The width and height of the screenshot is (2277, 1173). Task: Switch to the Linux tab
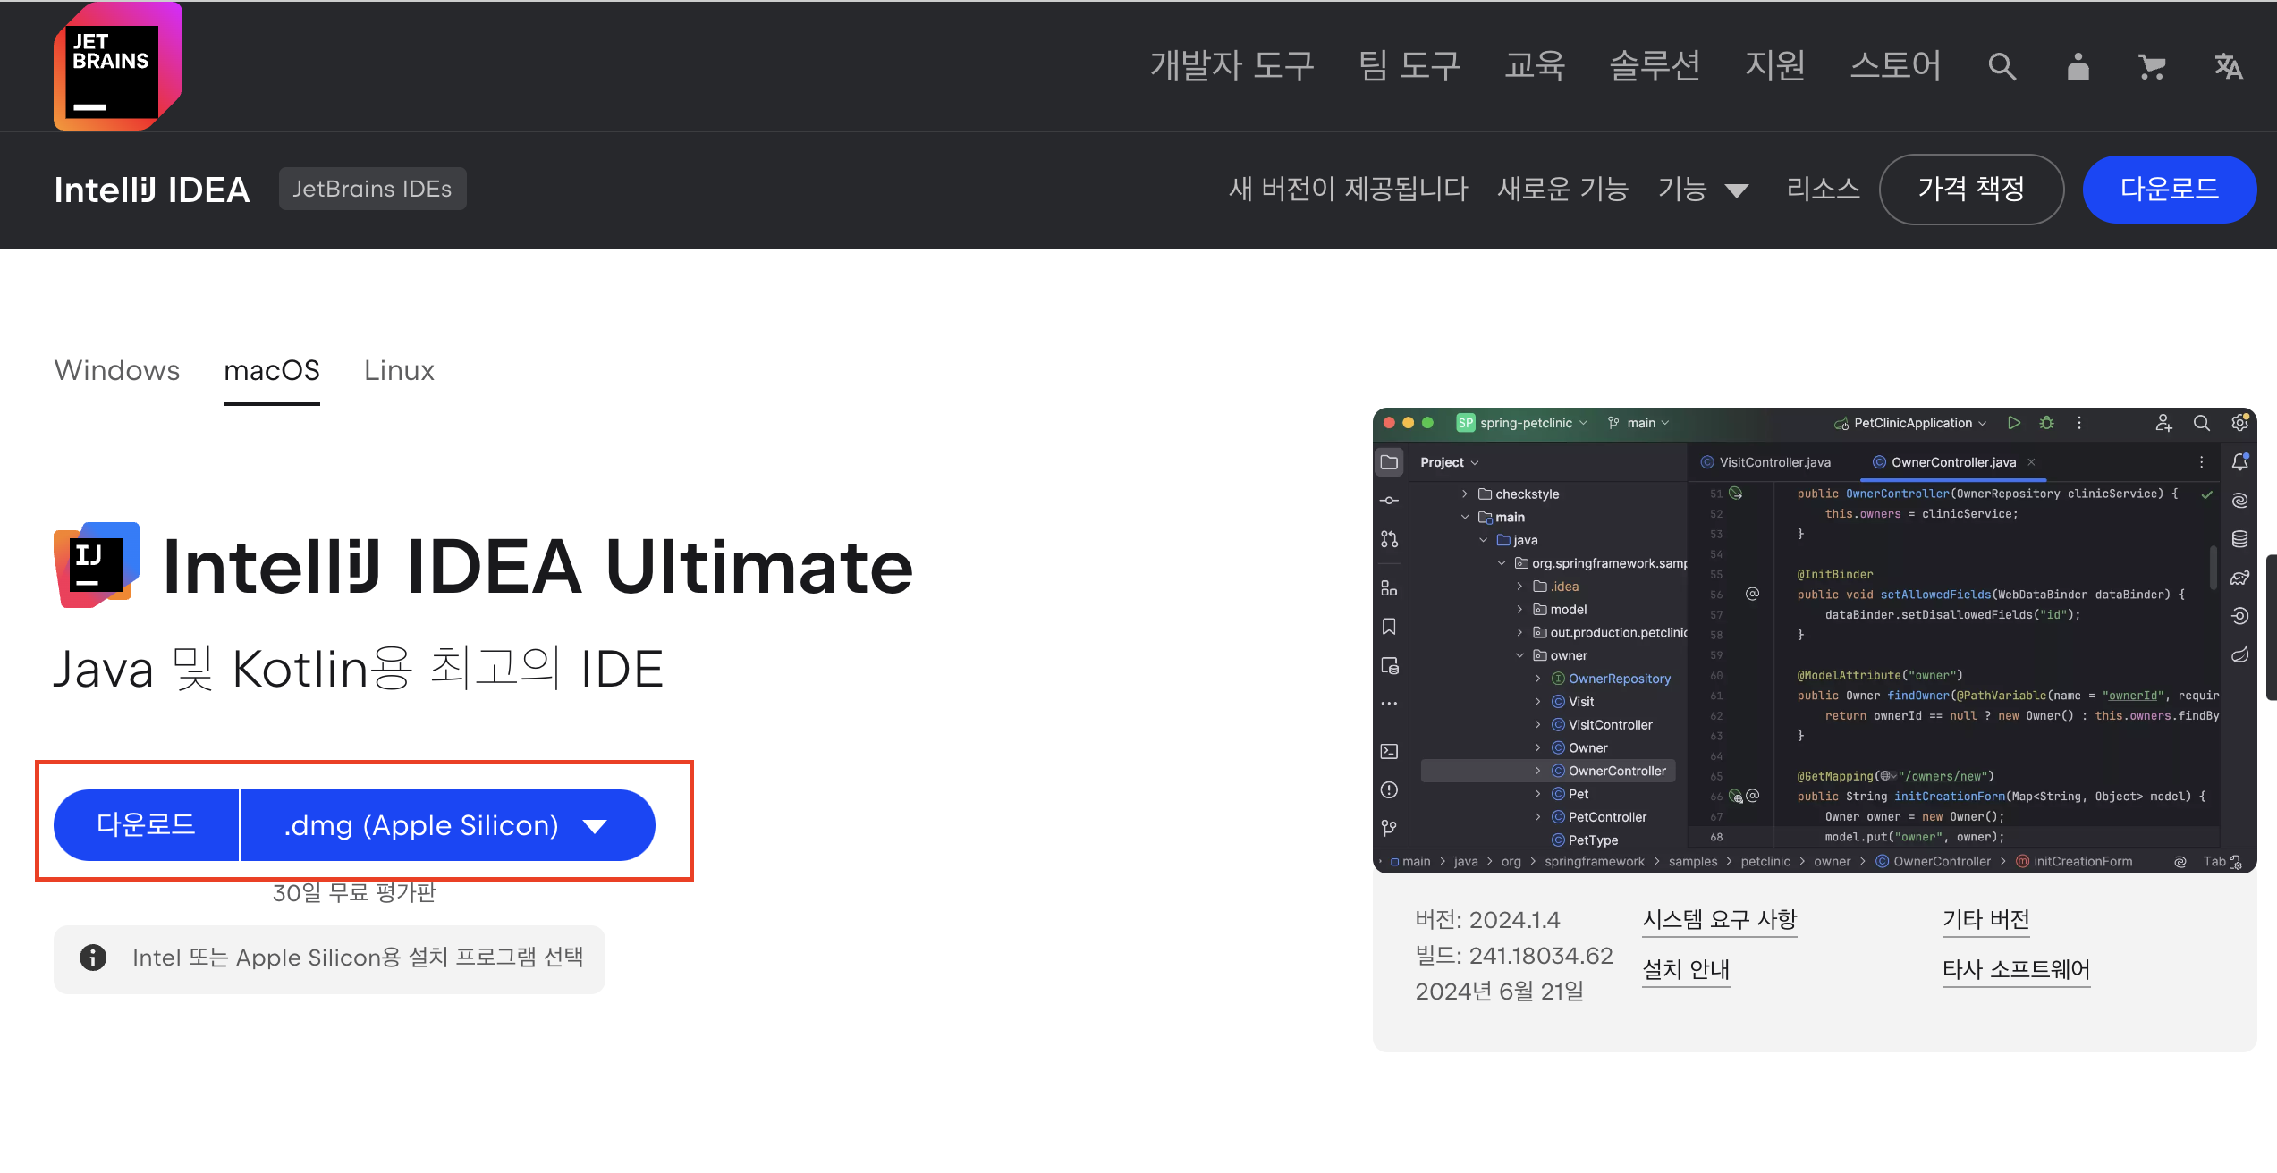(399, 370)
